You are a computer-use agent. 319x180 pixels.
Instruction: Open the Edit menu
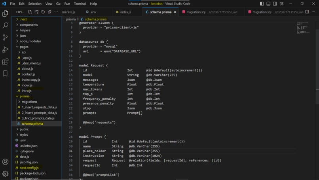click(x=21, y=4)
